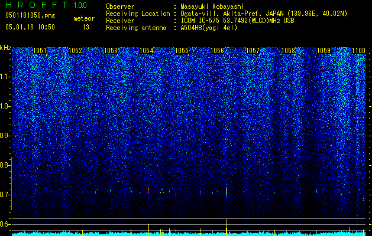Click the 1.0 kHz frequency label
Viewport: 372px width, 236px height.
(4, 107)
